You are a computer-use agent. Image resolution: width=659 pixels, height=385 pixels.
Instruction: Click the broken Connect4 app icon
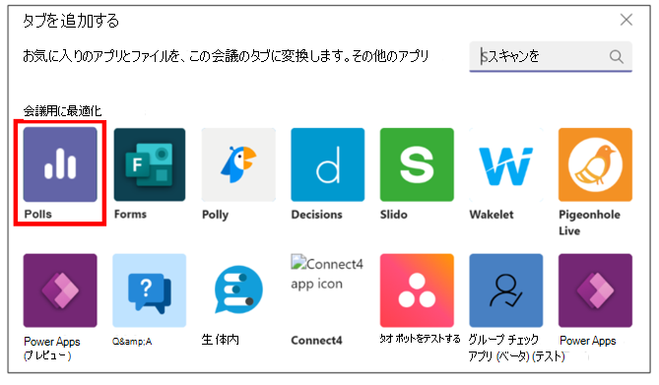tap(327, 273)
